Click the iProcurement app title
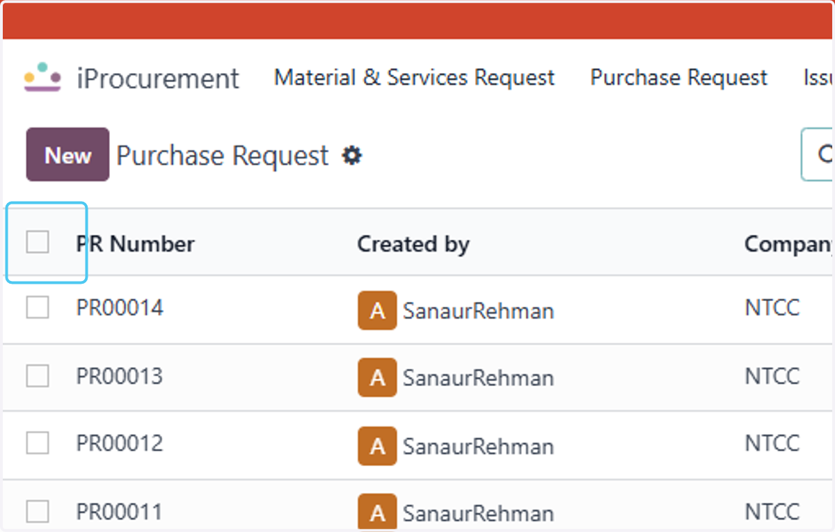Image resolution: width=835 pixels, height=532 pixels. coord(158,78)
